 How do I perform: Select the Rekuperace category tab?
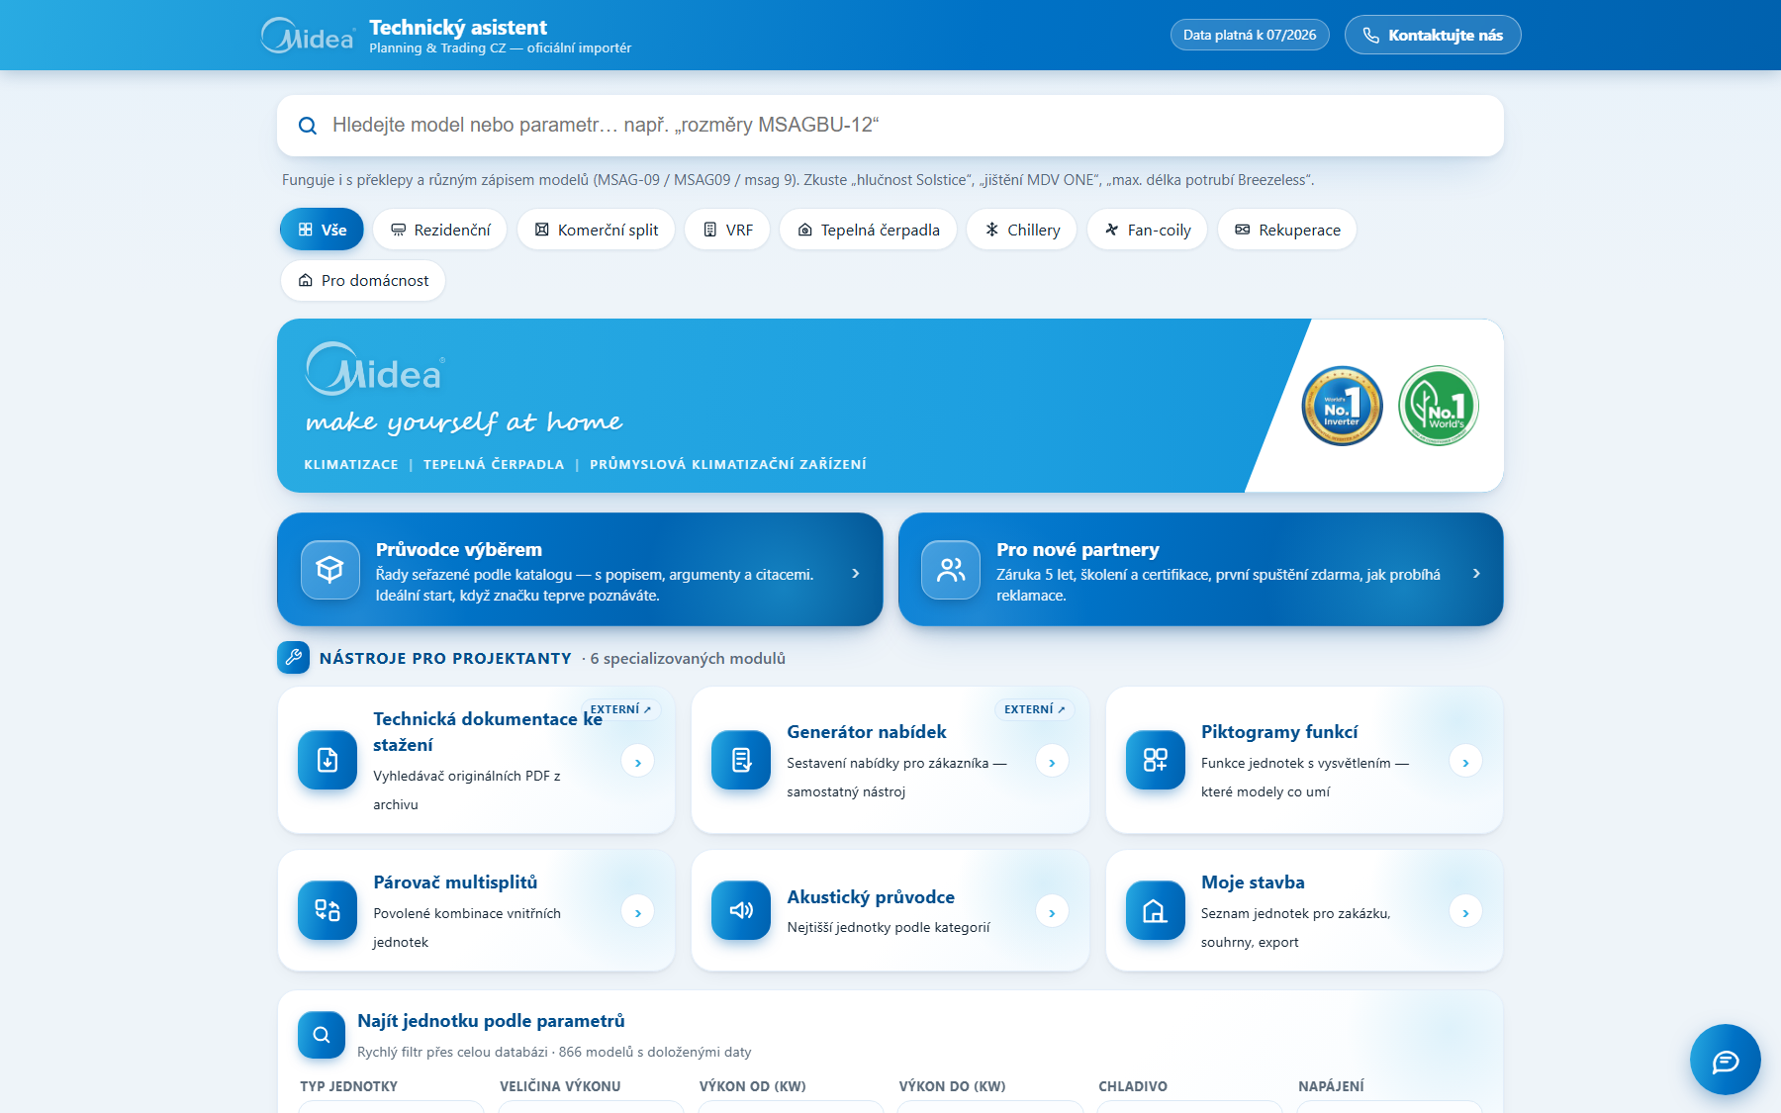pyautogui.click(x=1287, y=230)
